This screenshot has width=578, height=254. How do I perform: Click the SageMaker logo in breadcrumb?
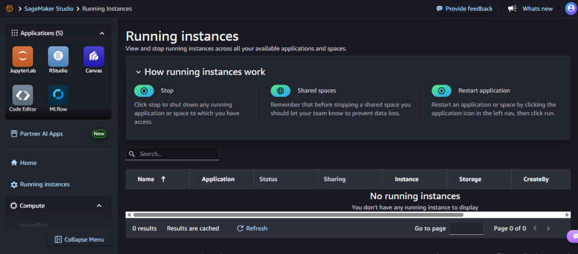[10, 8]
